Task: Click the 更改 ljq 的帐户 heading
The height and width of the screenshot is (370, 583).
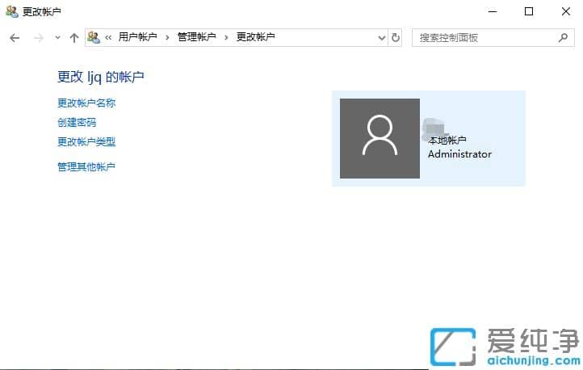Action: click(101, 77)
